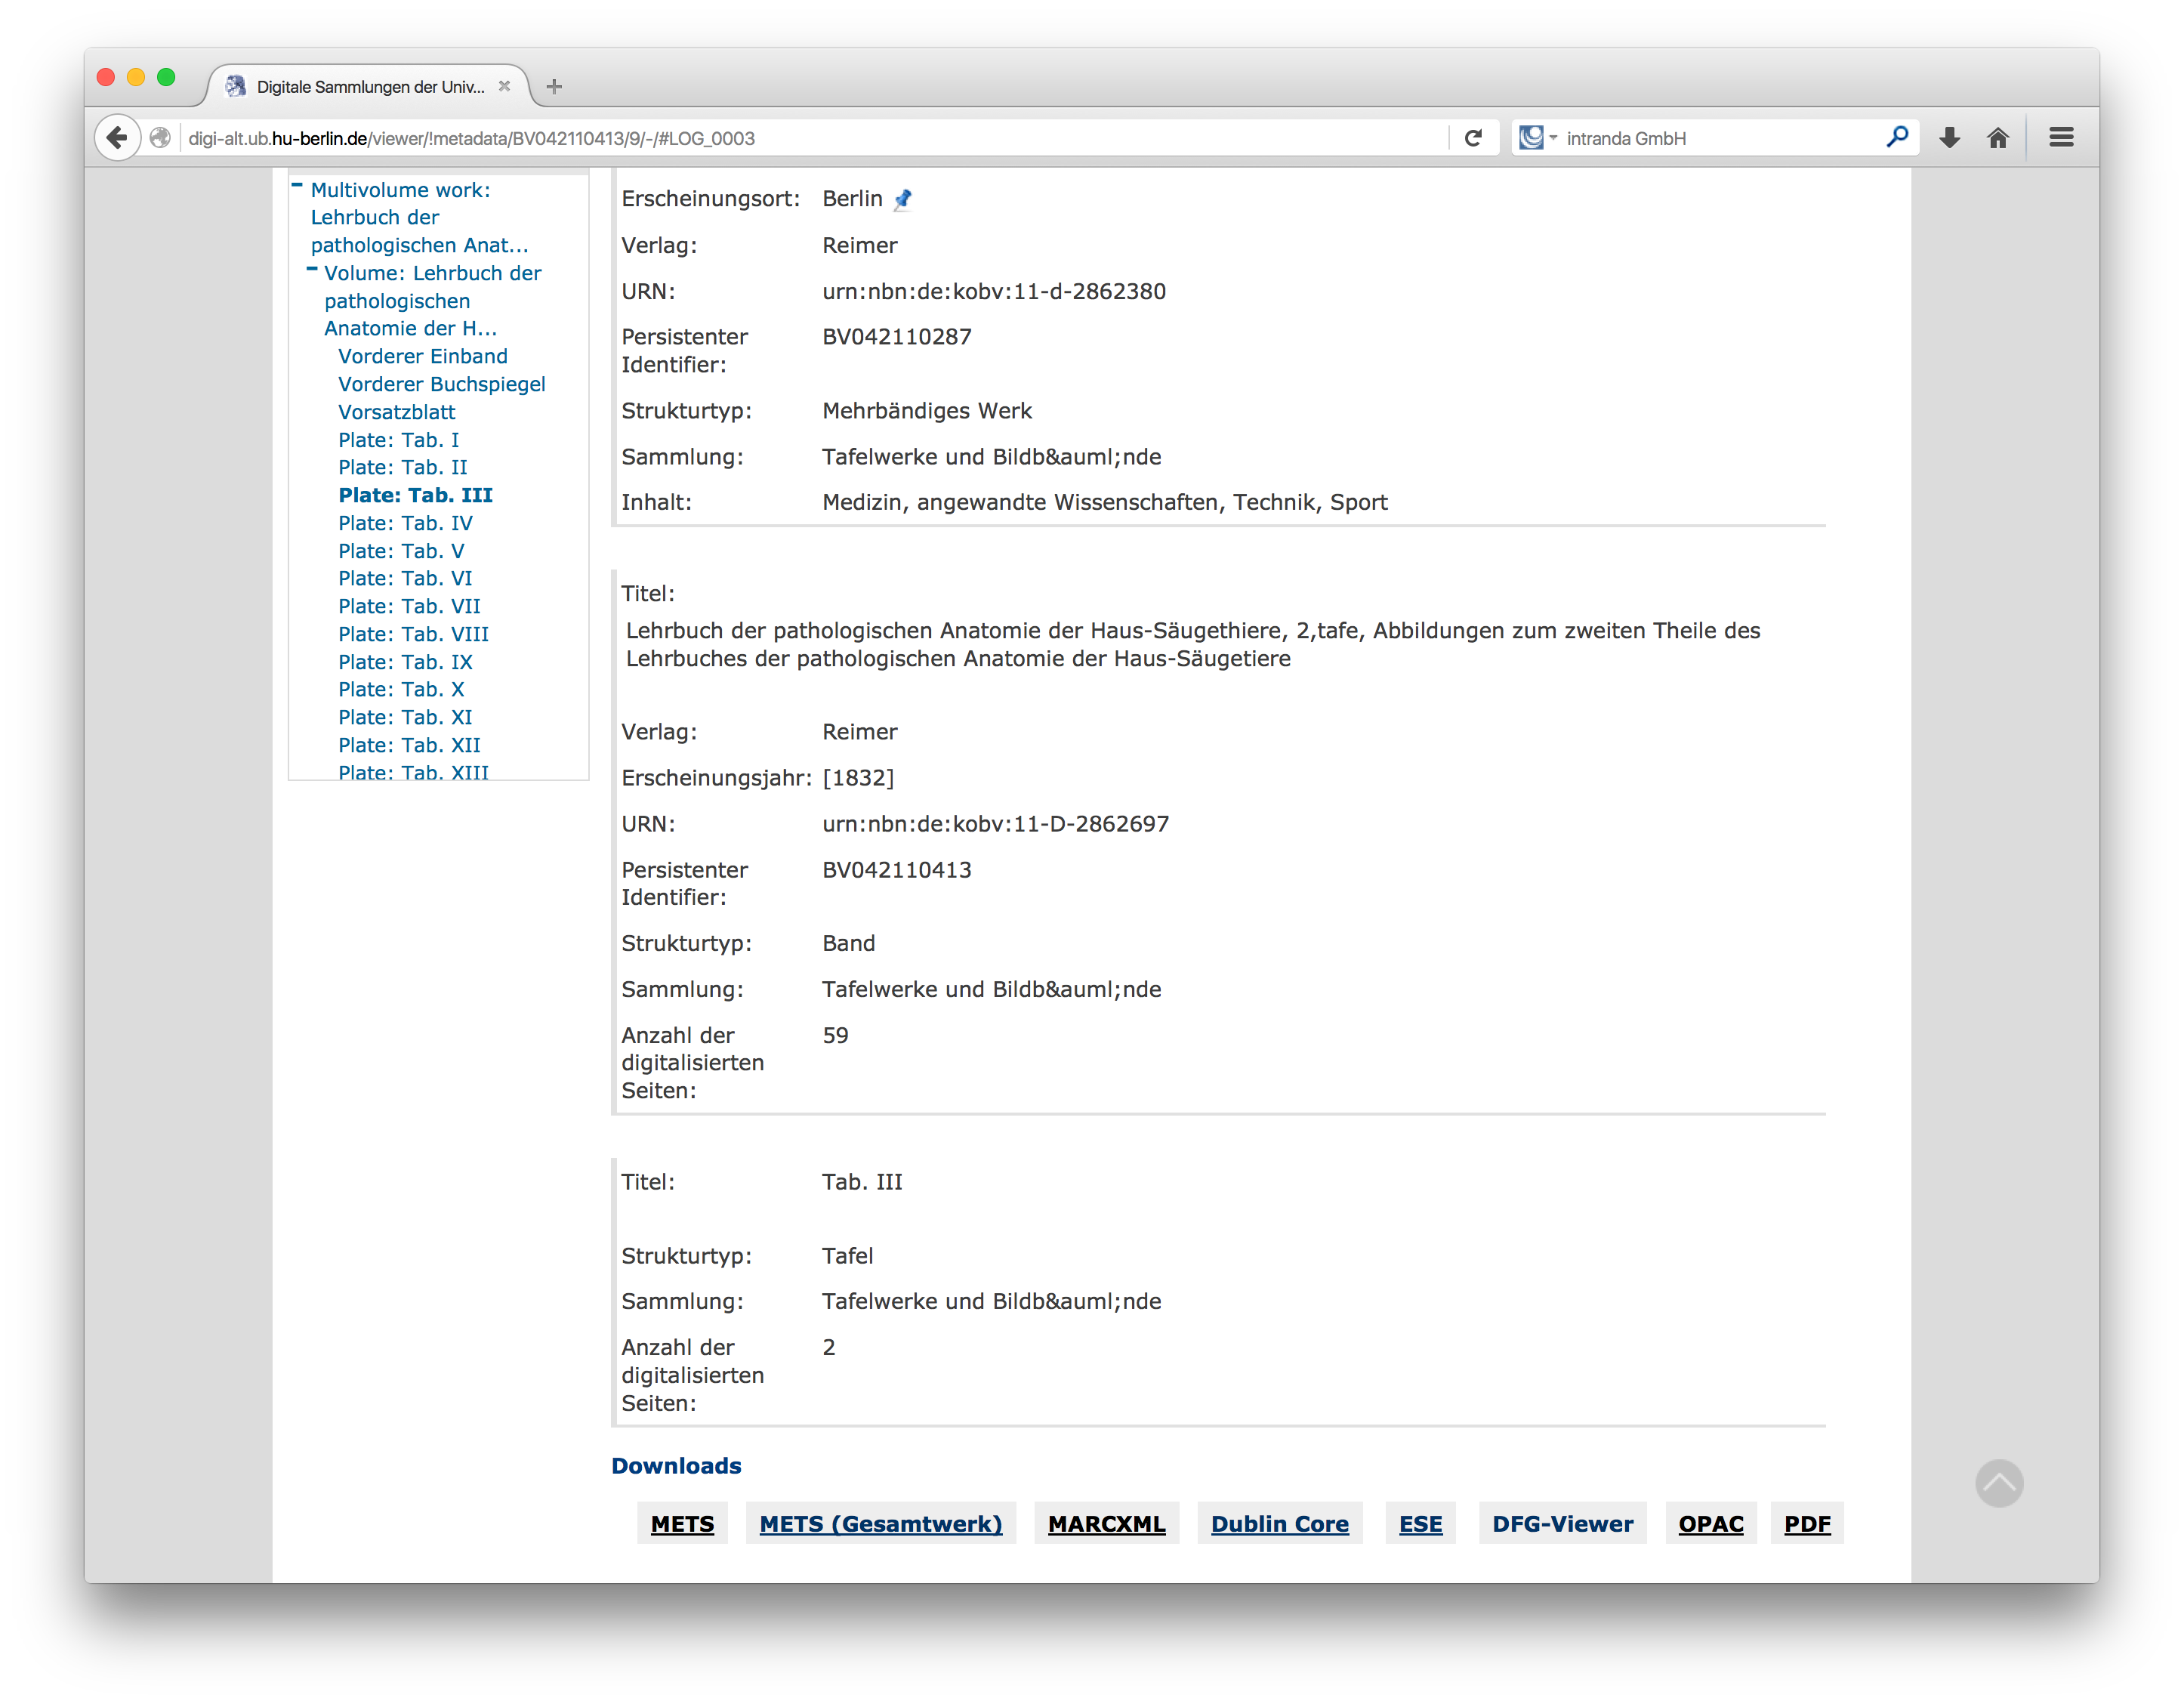Select Plate: Tab. V
This screenshot has width=2184, height=1704.
tap(401, 552)
